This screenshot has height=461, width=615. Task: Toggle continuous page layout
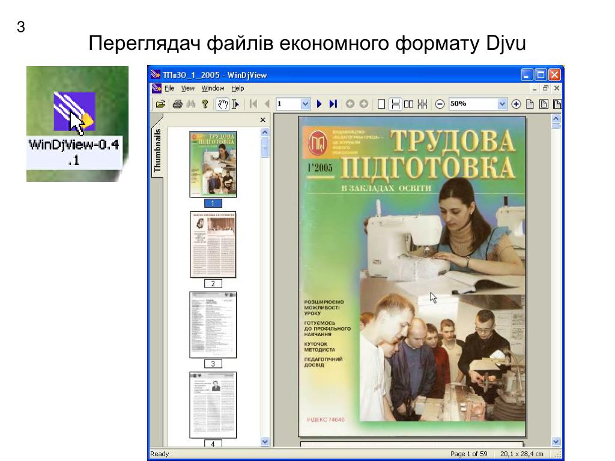[395, 104]
